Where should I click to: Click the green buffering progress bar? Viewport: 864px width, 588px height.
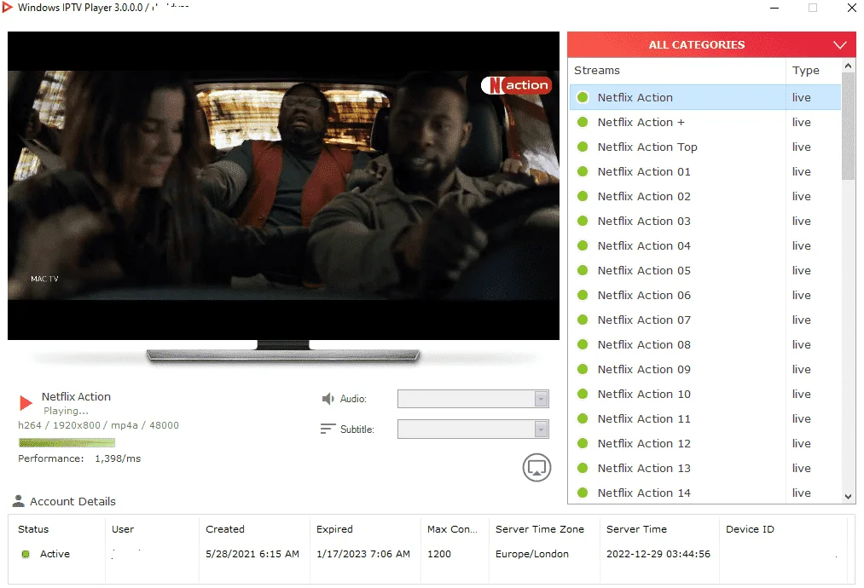coord(67,442)
